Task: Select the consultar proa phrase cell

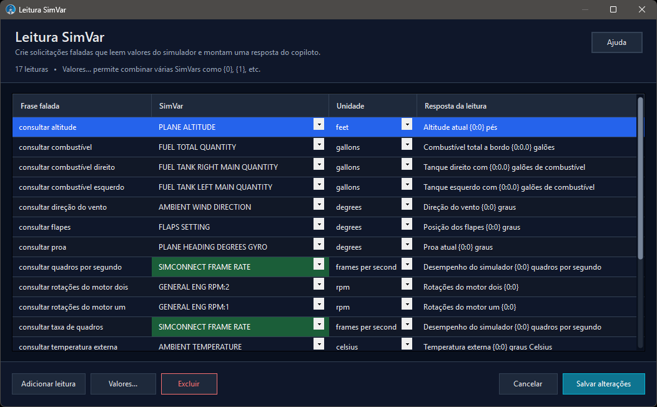Action: (82, 247)
